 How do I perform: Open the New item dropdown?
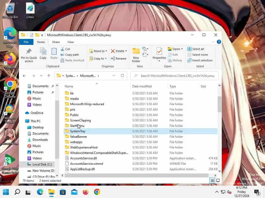pos(145,49)
